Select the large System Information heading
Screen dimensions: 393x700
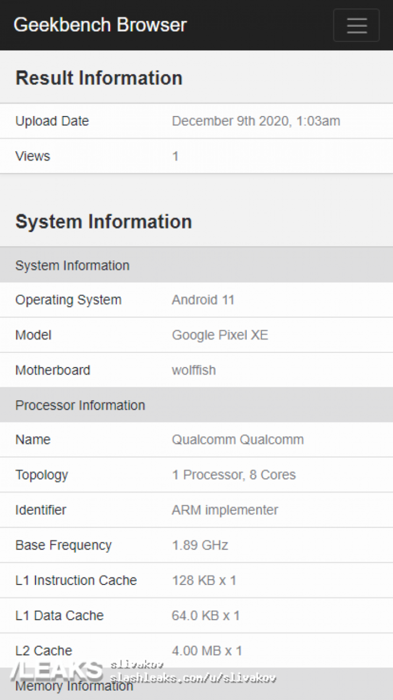[x=104, y=222]
